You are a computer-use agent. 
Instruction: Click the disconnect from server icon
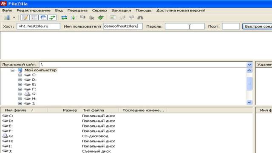[x=92, y=17]
